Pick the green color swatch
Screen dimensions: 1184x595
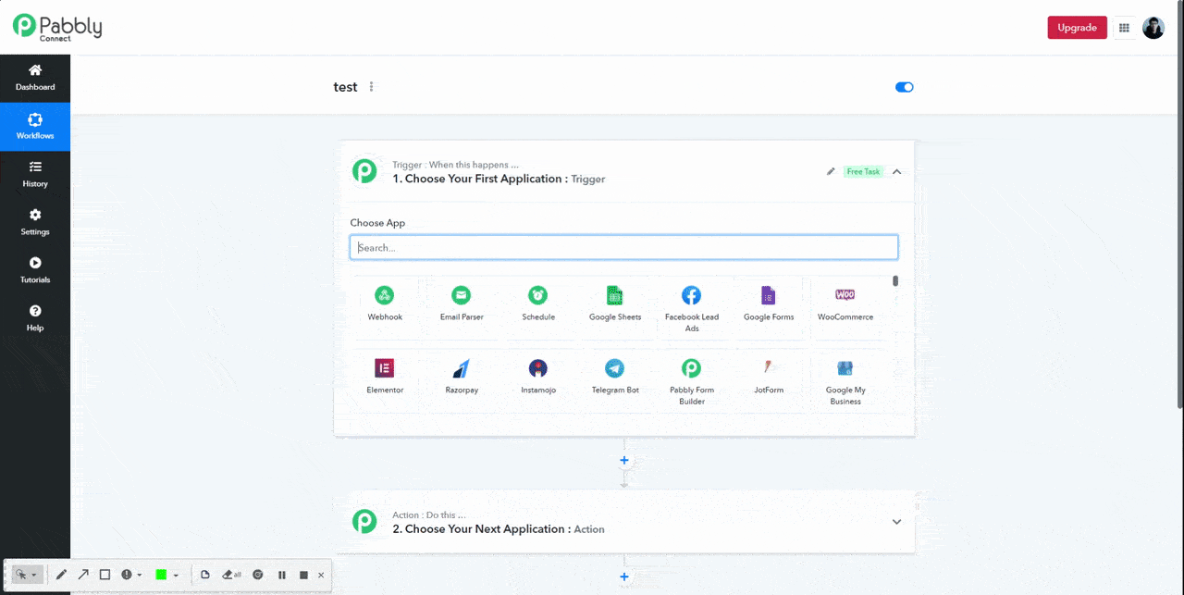click(161, 575)
